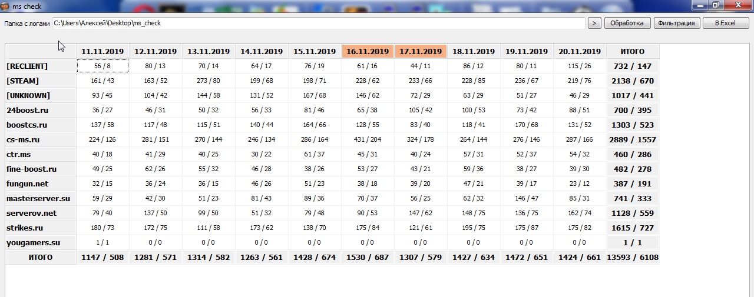Select the 14.11.2019 column header
The image size is (754, 297).
(262, 51)
